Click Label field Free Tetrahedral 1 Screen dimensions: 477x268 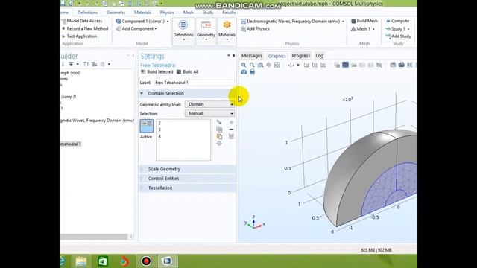click(194, 83)
